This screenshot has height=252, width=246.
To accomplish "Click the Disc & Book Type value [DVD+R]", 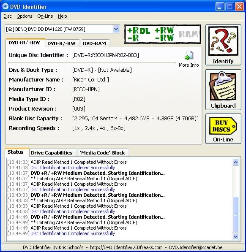I will (x=83, y=70).
